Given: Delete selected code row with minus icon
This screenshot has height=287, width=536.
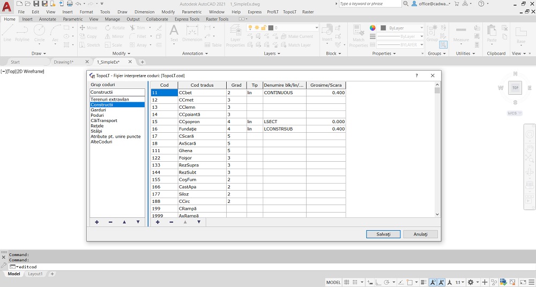Looking at the screenshot, I should pyautogui.click(x=172, y=222).
